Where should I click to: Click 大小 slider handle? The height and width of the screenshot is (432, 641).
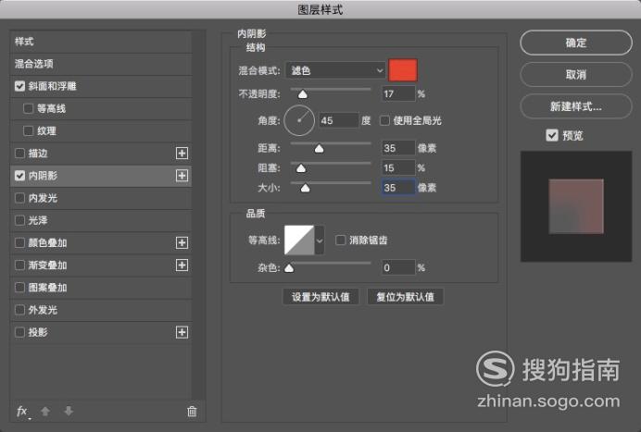[x=305, y=188]
